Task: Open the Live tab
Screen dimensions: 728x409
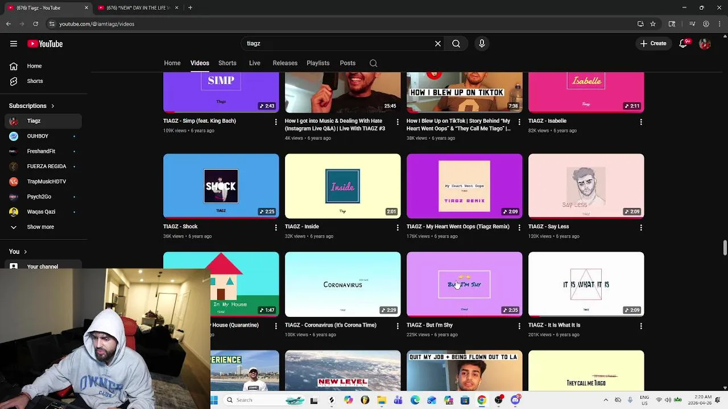Action: point(255,63)
